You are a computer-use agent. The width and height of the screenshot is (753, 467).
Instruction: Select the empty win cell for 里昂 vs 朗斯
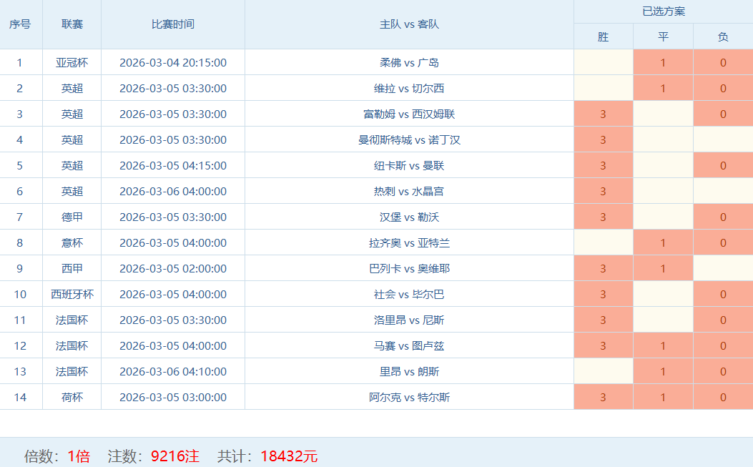[603, 371]
